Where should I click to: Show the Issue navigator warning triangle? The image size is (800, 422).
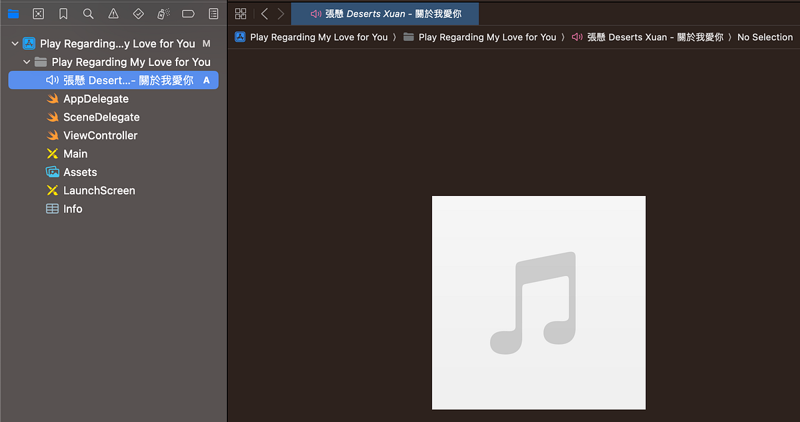(113, 13)
